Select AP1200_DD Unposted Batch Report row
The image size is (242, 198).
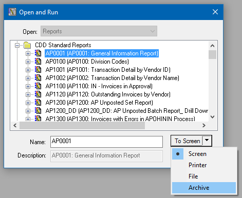(x=127, y=111)
